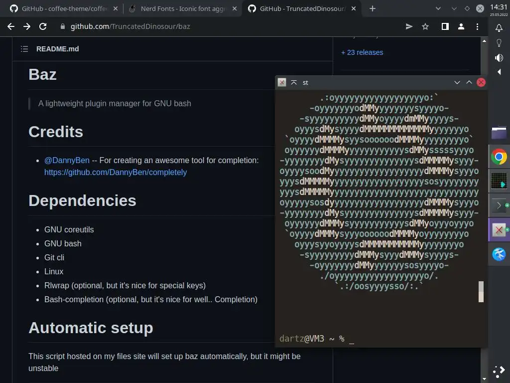Reload the GitHub baz page
Image resolution: width=510 pixels, height=383 pixels.
coord(43,27)
